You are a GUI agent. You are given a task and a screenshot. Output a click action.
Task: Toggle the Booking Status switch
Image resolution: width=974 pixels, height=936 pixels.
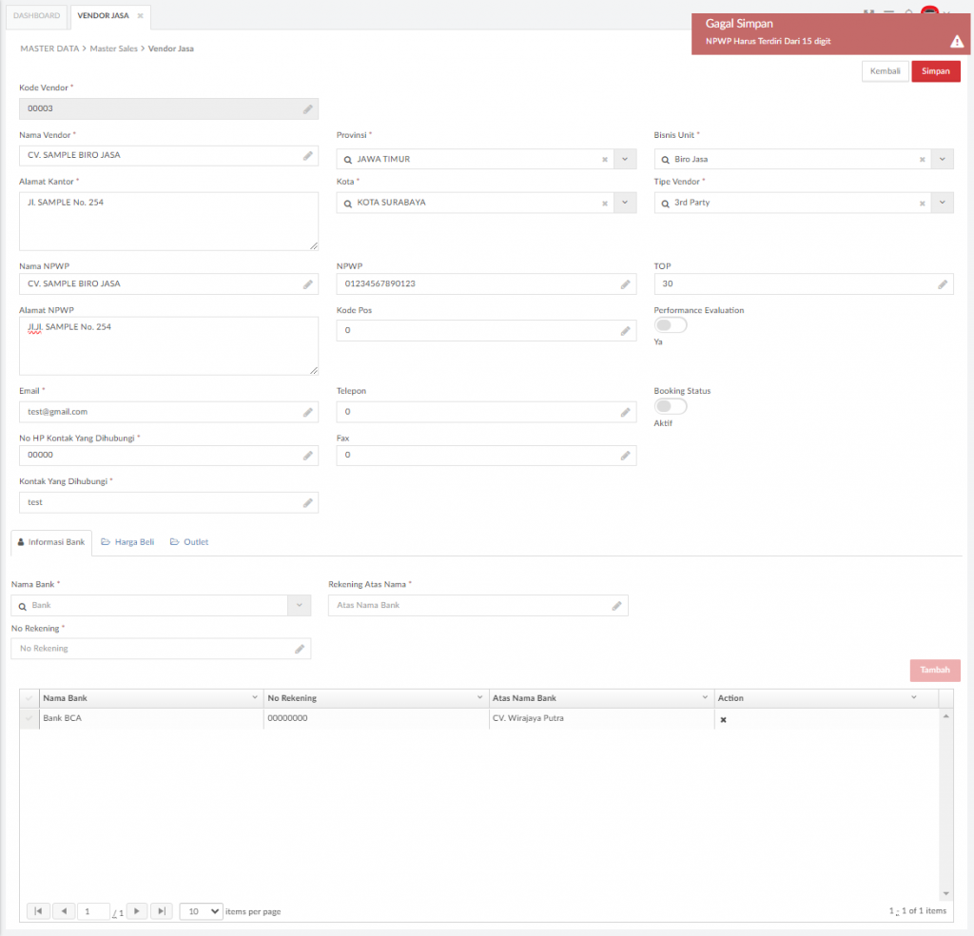671,406
